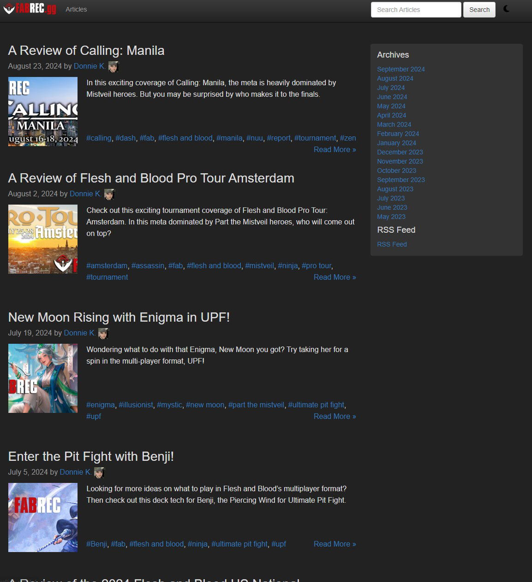
Task: Select the #mistveil tag
Action: point(259,265)
